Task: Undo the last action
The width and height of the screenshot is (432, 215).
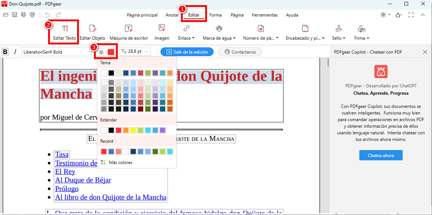Action: 48,15
